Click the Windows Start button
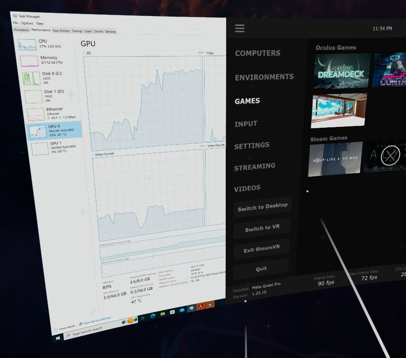 pyautogui.click(x=58, y=338)
